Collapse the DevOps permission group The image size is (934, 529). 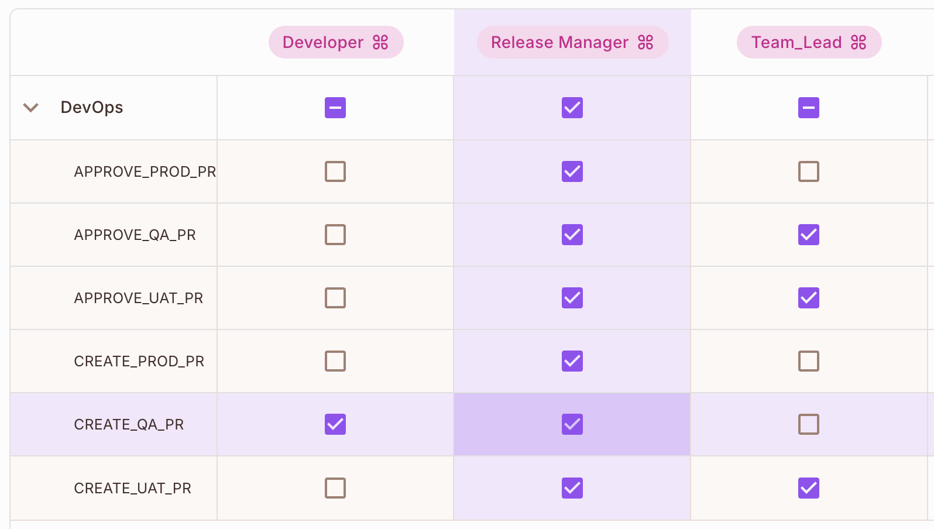pyautogui.click(x=30, y=108)
